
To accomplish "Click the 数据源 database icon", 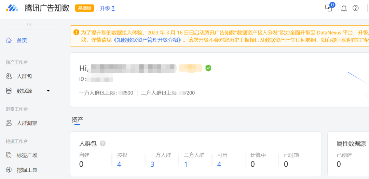I will [9, 91].
